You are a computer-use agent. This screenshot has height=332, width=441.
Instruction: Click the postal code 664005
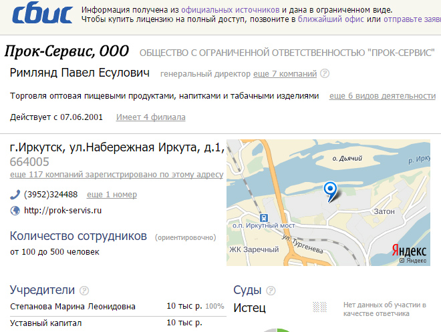pyautogui.click(x=29, y=162)
